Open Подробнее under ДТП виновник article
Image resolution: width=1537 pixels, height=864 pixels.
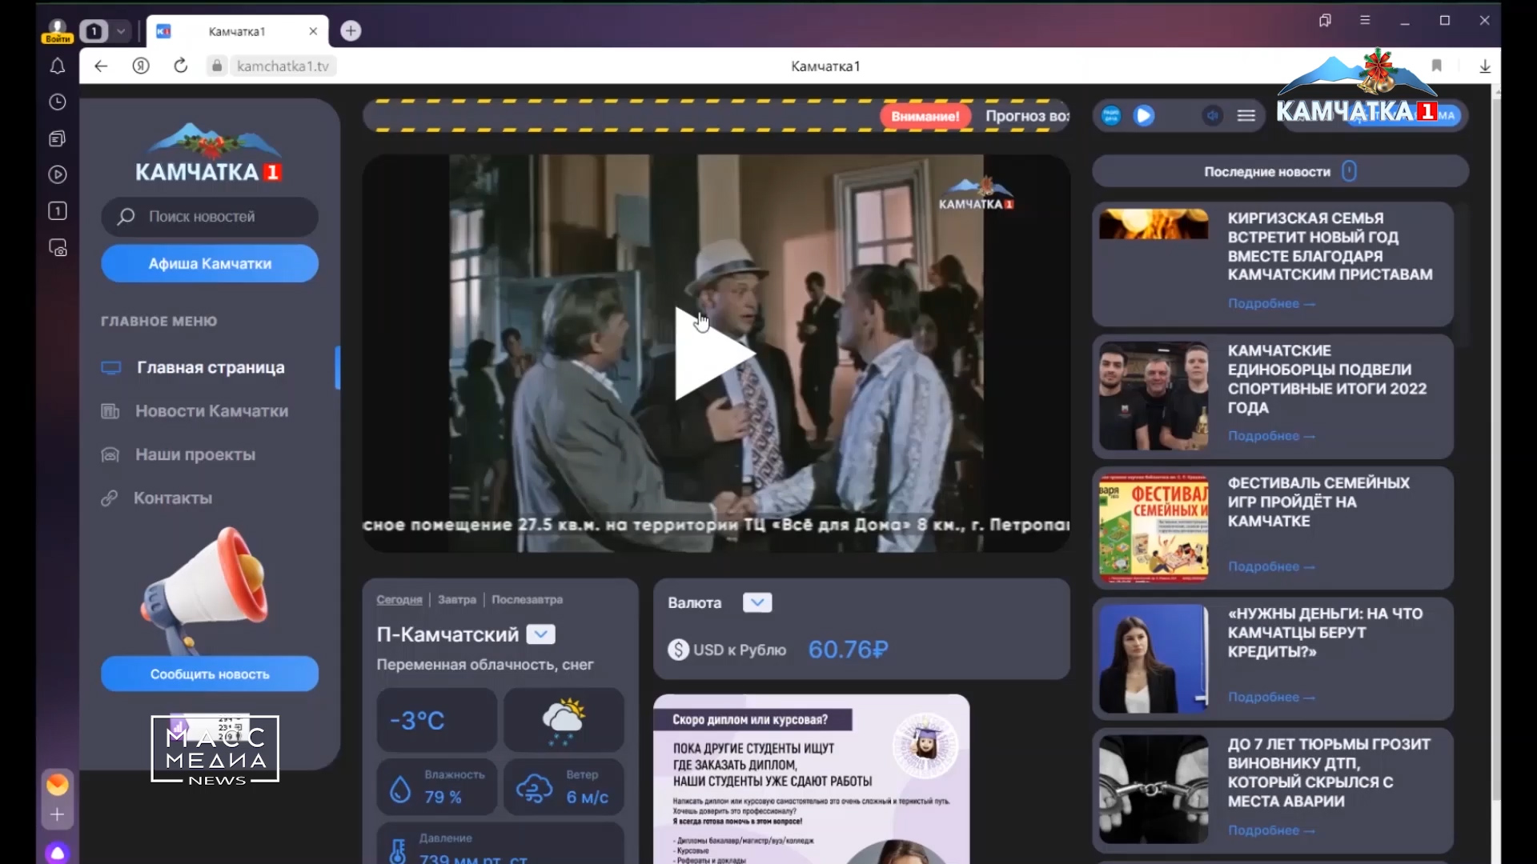(1271, 830)
